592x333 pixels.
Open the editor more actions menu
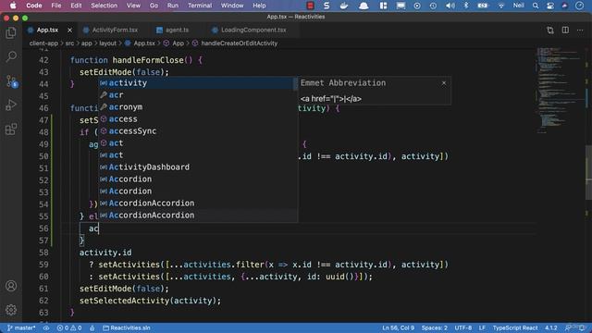point(580,31)
